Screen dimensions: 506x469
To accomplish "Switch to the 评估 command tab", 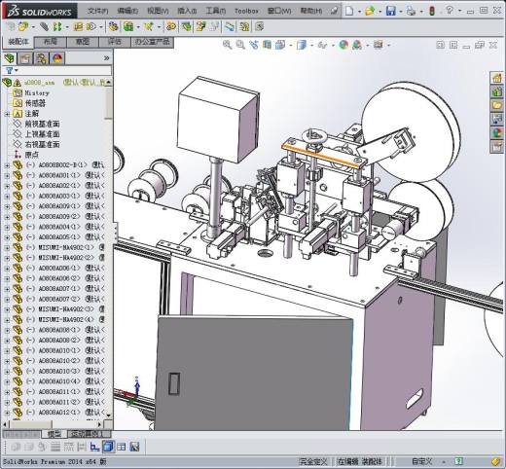I will pyautogui.click(x=114, y=42).
